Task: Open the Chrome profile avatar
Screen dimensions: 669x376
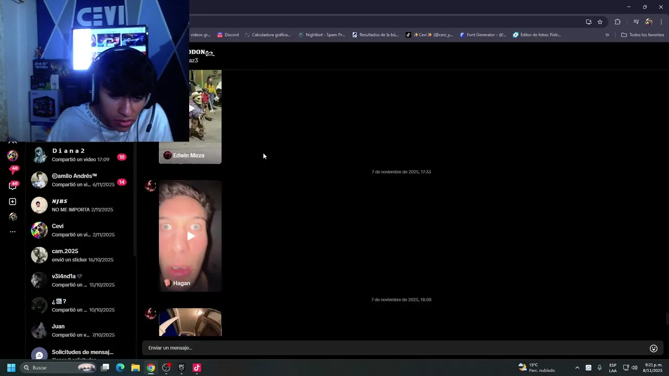Action: (649, 22)
